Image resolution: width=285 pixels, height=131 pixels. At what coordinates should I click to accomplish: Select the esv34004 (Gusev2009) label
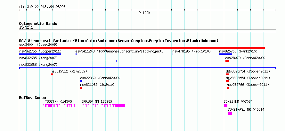tap(38, 45)
